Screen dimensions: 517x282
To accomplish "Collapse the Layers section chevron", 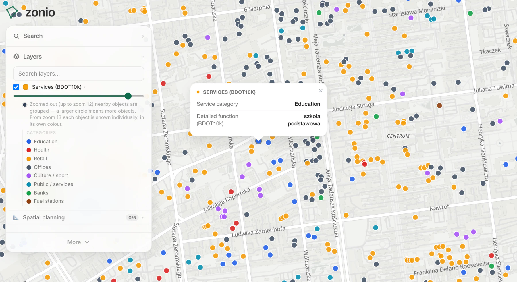I will [143, 57].
